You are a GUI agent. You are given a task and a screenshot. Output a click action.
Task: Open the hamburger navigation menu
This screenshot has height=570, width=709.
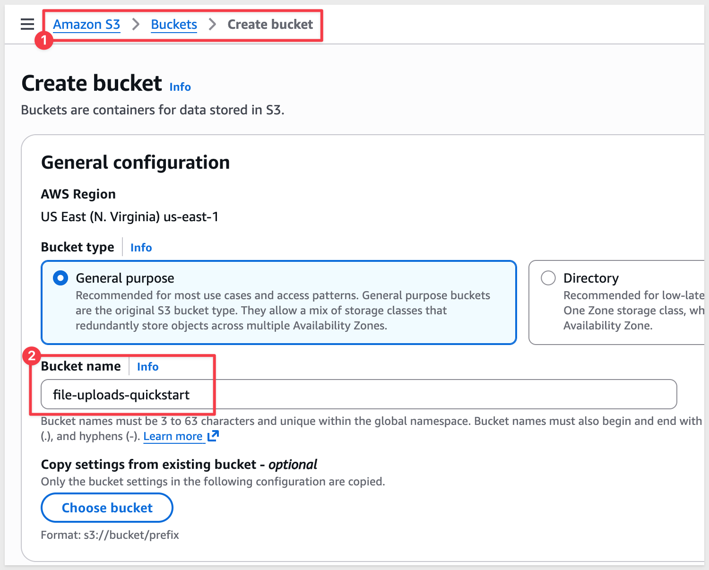pos(27,24)
